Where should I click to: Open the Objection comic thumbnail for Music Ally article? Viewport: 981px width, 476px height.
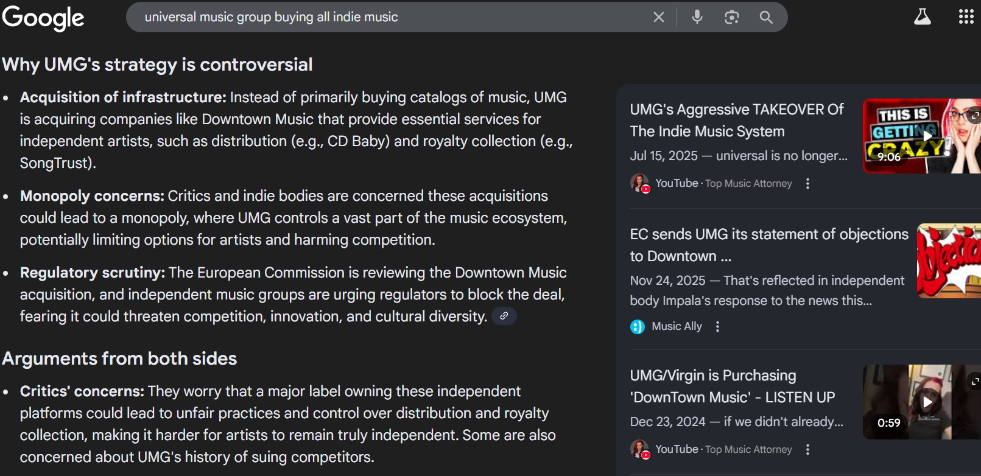click(x=949, y=261)
